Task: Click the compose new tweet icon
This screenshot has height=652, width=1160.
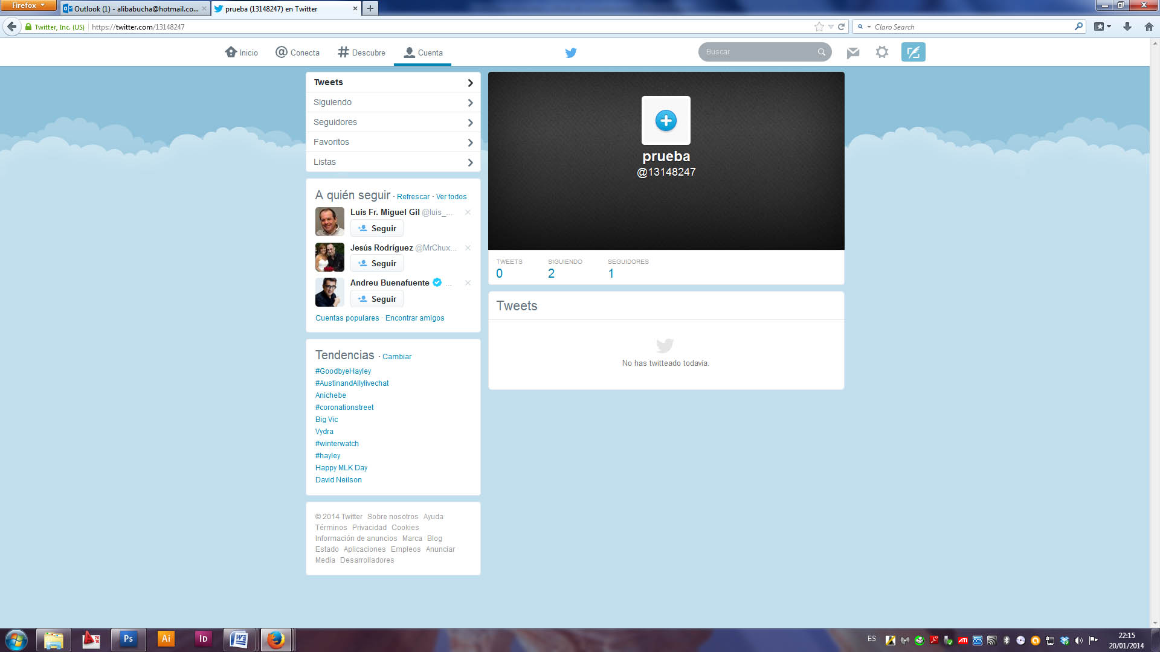Action: pos(913,52)
